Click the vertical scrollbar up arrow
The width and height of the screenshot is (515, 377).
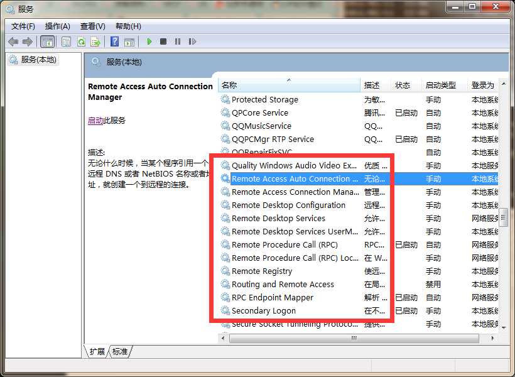point(504,84)
